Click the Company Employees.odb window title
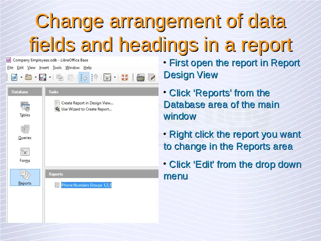The width and height of the screenshot is (321, 241). coord(51,60)
